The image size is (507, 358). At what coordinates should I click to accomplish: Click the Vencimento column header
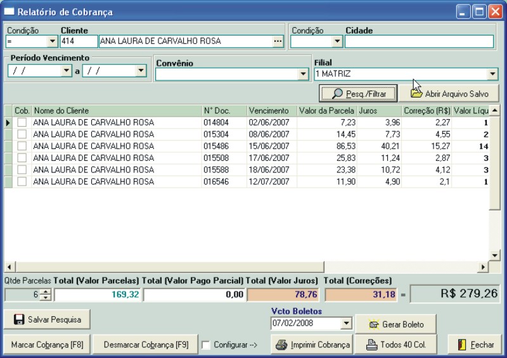point(272,111)
